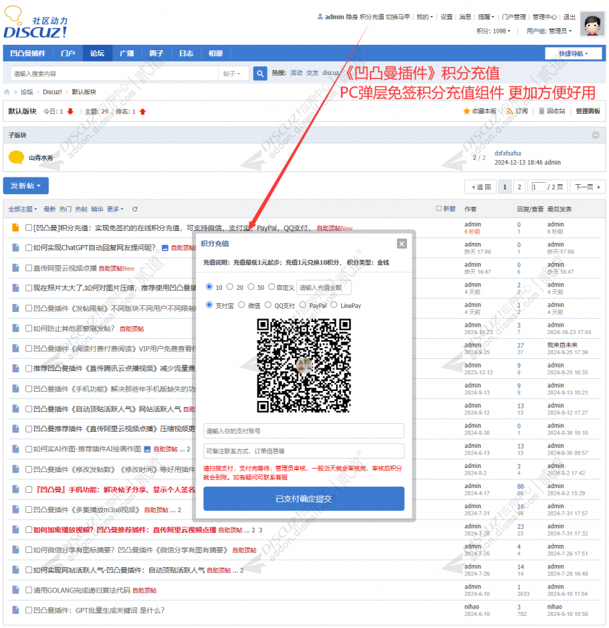Expand the 提醒 dropdown

(x=486, y=17)
